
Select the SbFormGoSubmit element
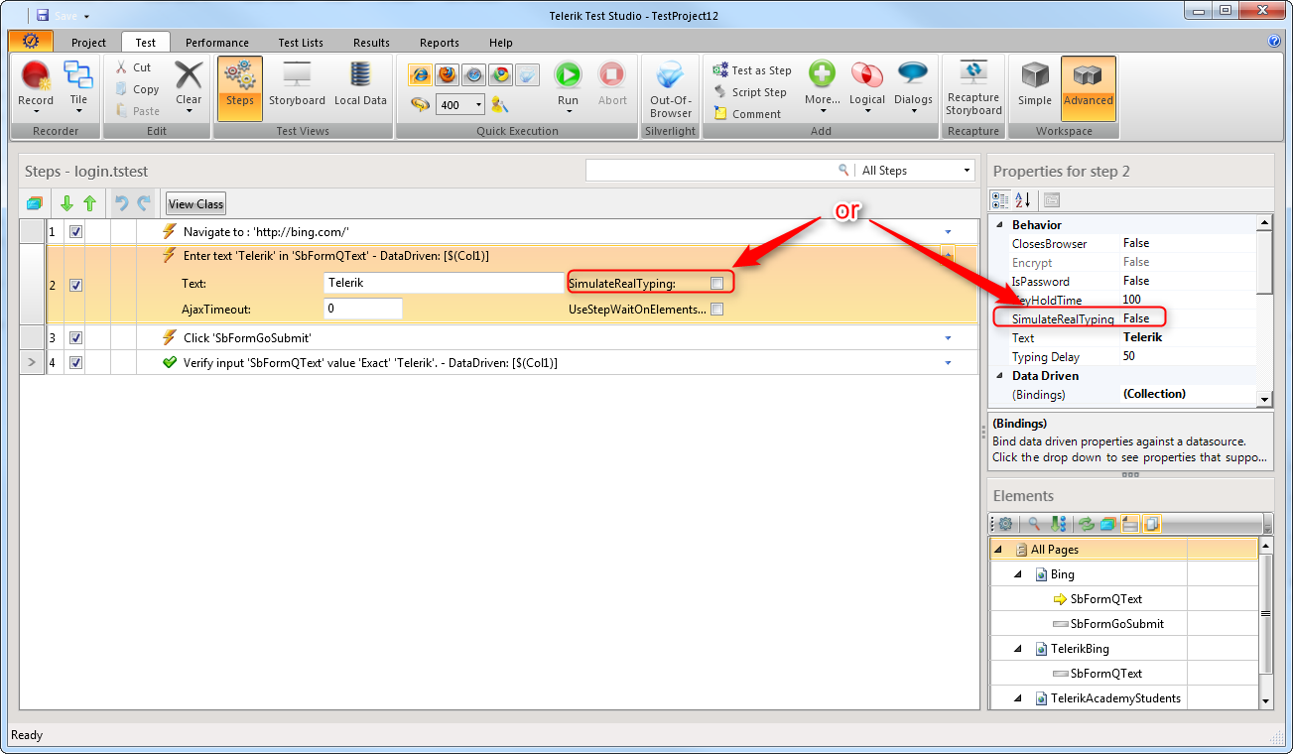(x=1117, y=624)
